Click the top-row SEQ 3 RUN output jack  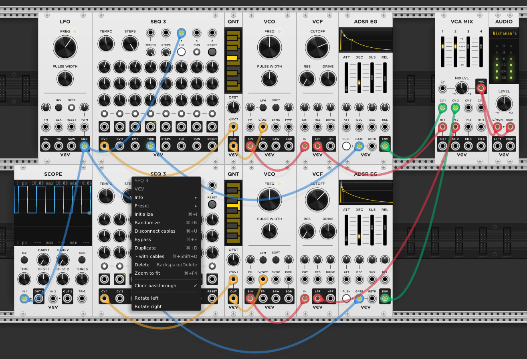tap(197, 146)
